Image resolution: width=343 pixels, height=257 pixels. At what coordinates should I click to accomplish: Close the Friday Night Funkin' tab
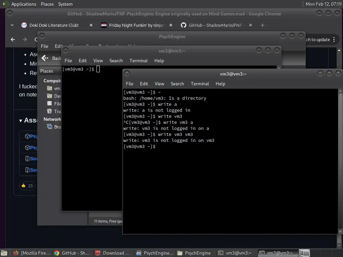(x=171, y=25)
